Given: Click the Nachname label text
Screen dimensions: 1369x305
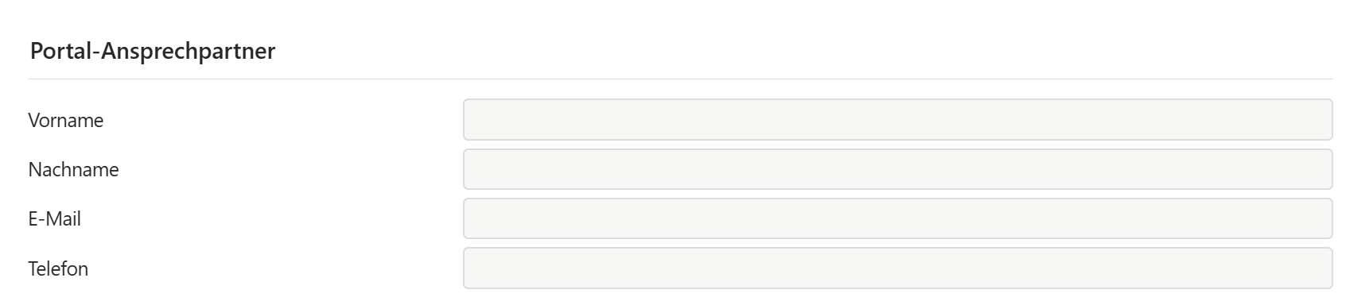Looking at the screenshot, I should point(73,169).
